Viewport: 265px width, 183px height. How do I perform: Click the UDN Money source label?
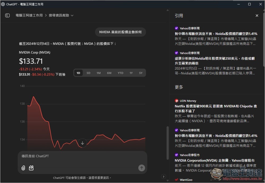[x=188, y=101]
